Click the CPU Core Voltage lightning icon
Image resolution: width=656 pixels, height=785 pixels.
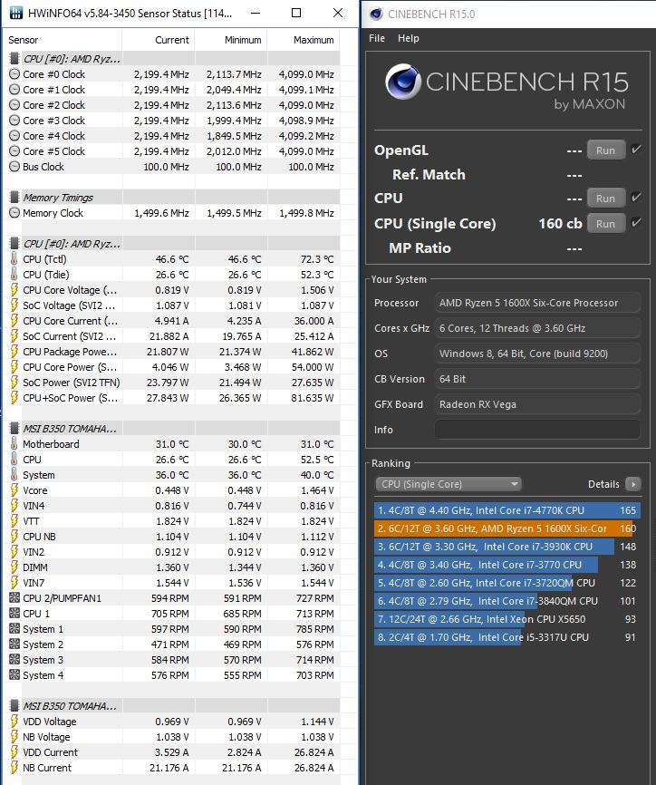coord(14,290)
